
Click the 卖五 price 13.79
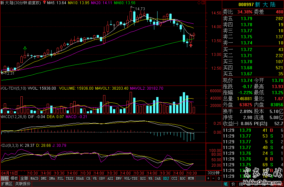point(247,19)
